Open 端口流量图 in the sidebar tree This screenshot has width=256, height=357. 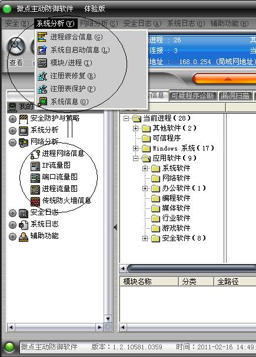59,177
